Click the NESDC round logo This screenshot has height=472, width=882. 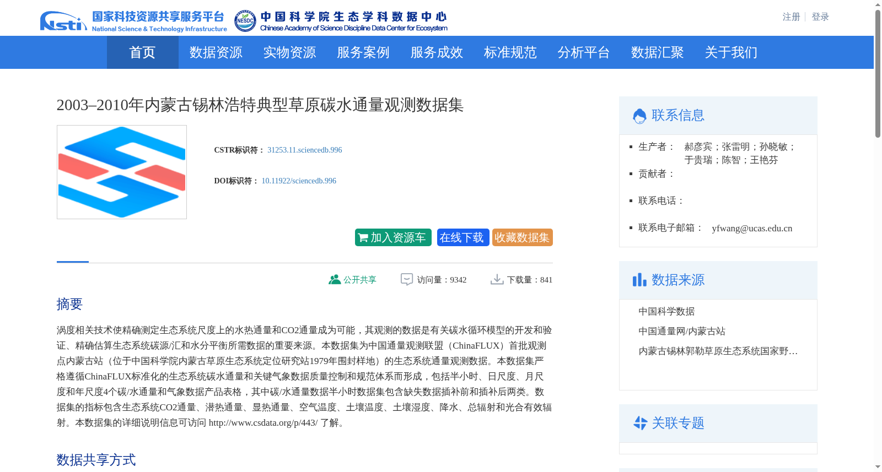(x=245, y=21)
